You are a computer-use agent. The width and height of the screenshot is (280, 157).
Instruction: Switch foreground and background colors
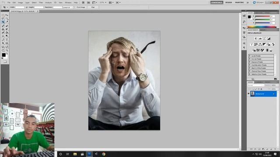coord(7,53)
